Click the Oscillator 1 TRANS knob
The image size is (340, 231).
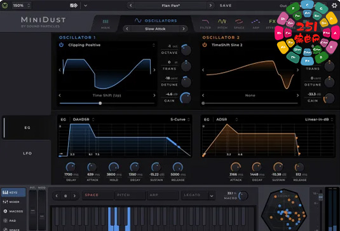tap(186, 66)
